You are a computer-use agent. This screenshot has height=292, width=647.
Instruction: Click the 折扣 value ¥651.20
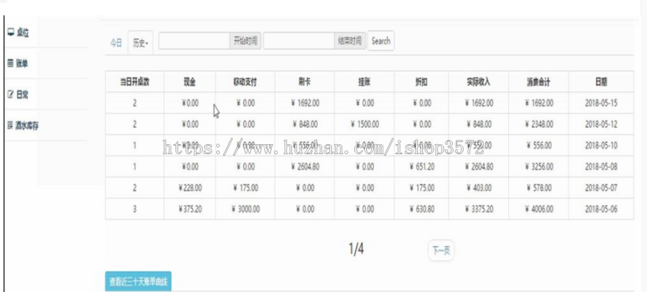(x=421, y=166)
